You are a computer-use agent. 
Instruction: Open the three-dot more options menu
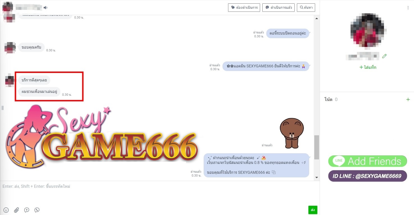click(408, 8)
